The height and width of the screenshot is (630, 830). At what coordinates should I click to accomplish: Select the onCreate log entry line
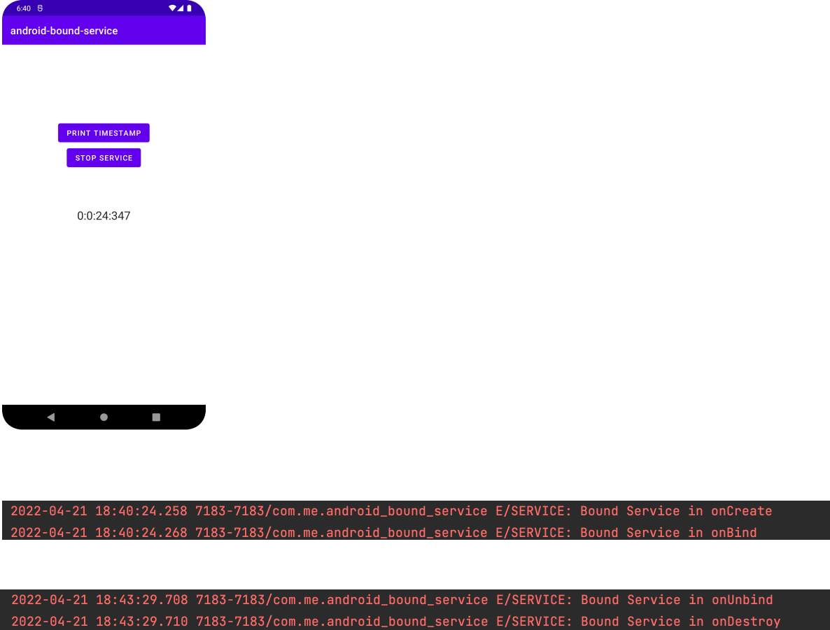pyautogui.click(x=385, y=511)
